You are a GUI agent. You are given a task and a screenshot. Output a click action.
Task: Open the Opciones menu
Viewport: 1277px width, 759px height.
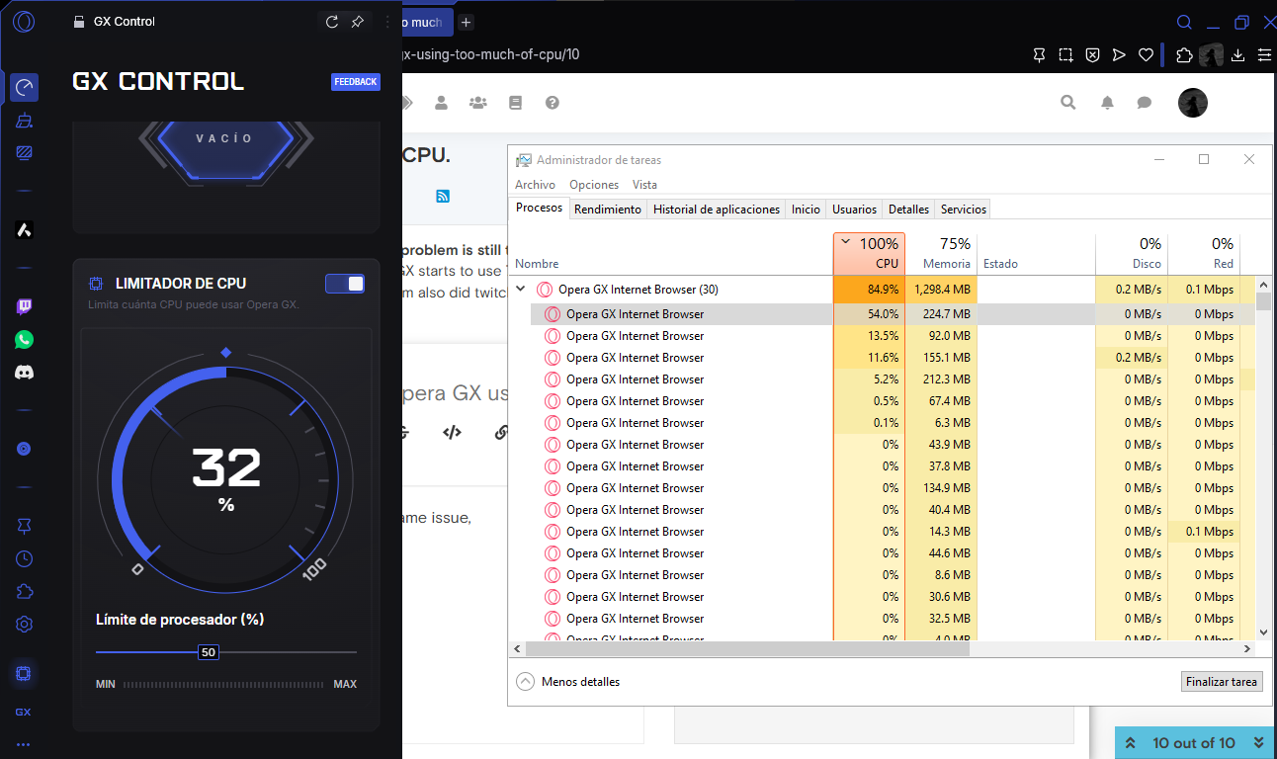593,185
